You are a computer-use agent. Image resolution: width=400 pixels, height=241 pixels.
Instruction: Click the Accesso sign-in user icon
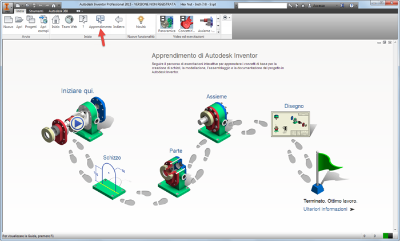tap(310, 5)
